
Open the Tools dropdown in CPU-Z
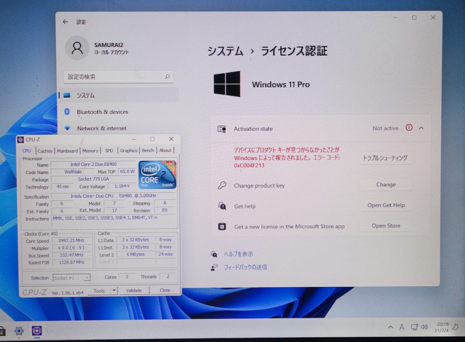(x=102, y=290)
